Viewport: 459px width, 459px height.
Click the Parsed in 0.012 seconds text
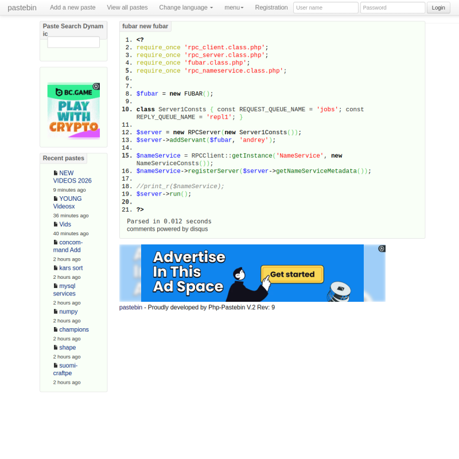pos(169,221)
